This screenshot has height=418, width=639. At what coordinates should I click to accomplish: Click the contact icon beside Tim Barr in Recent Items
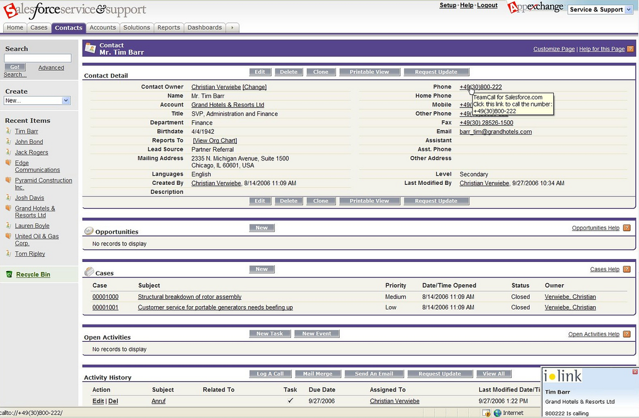[x=9, y=131]
